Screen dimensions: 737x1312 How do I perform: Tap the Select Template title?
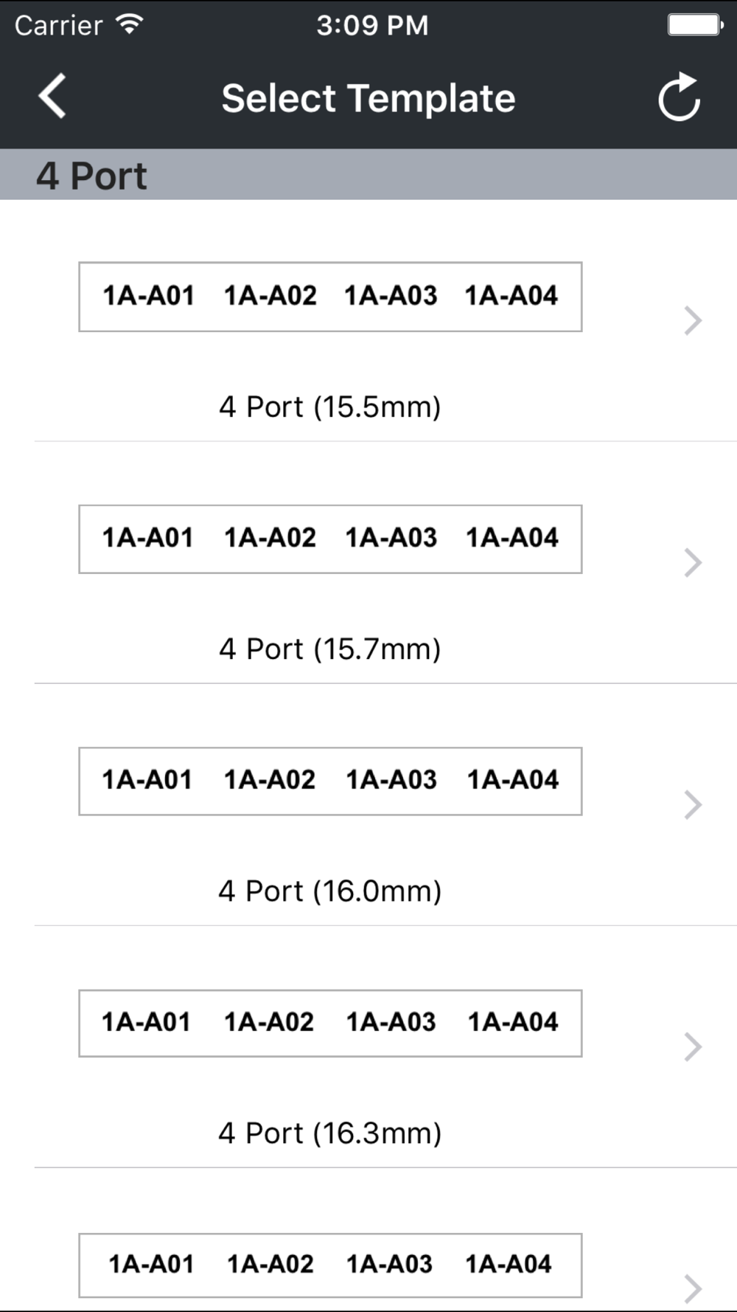(x=368, y=98)
